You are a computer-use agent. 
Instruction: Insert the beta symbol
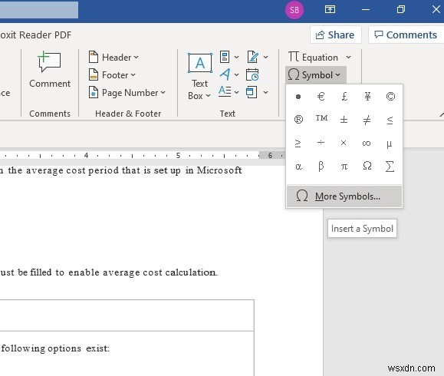click(x=321, y=166)
